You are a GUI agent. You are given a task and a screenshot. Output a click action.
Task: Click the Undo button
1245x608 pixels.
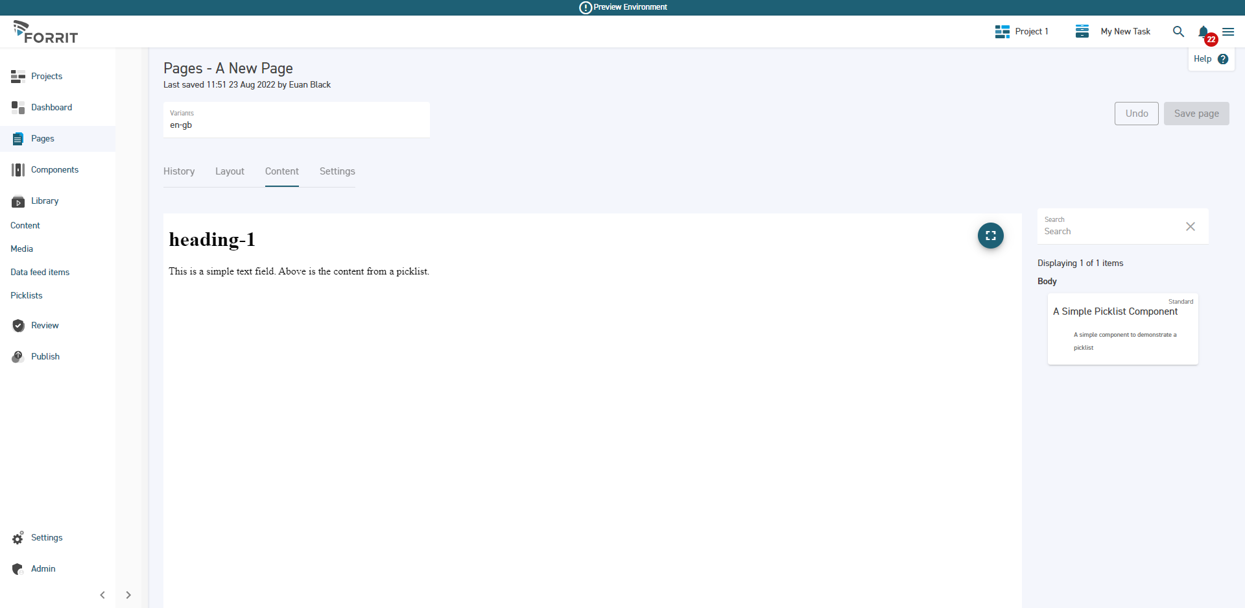click(1136, 114)
